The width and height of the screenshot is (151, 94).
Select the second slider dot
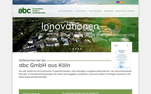pos(73,49)
